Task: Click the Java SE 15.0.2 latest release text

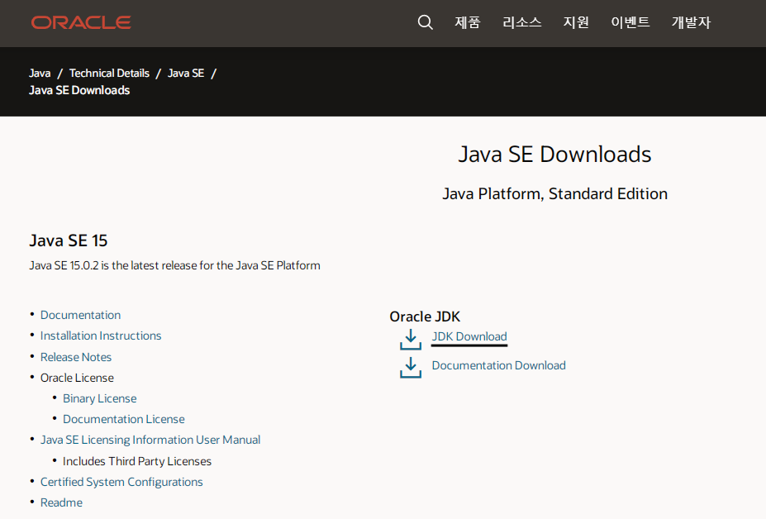Action: coord(175,266)
